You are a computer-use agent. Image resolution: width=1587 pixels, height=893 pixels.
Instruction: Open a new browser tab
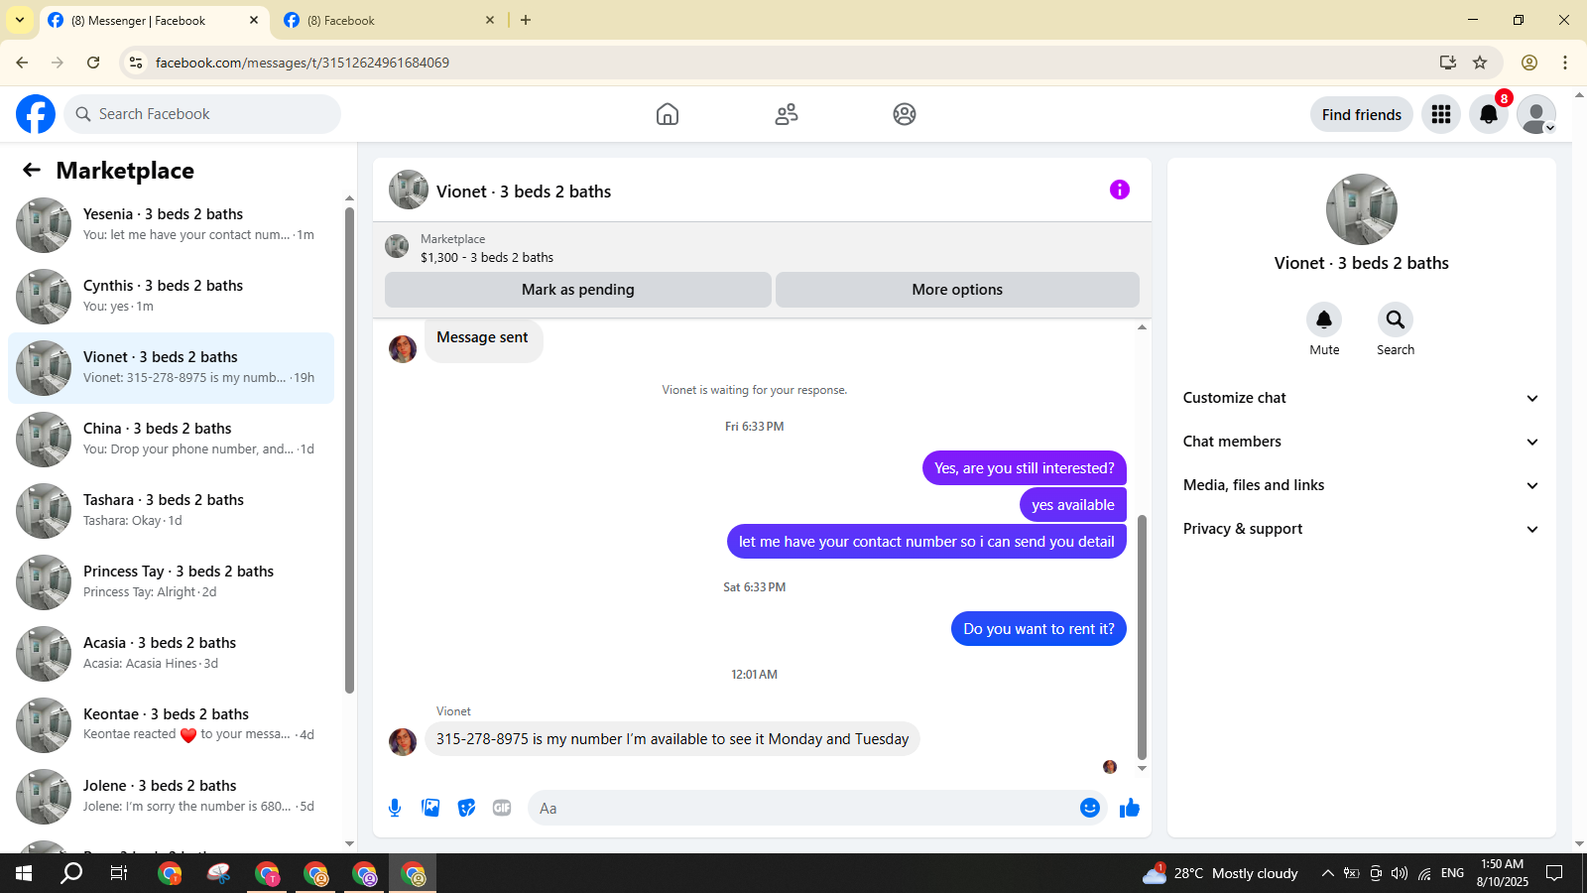click(526, 20)
